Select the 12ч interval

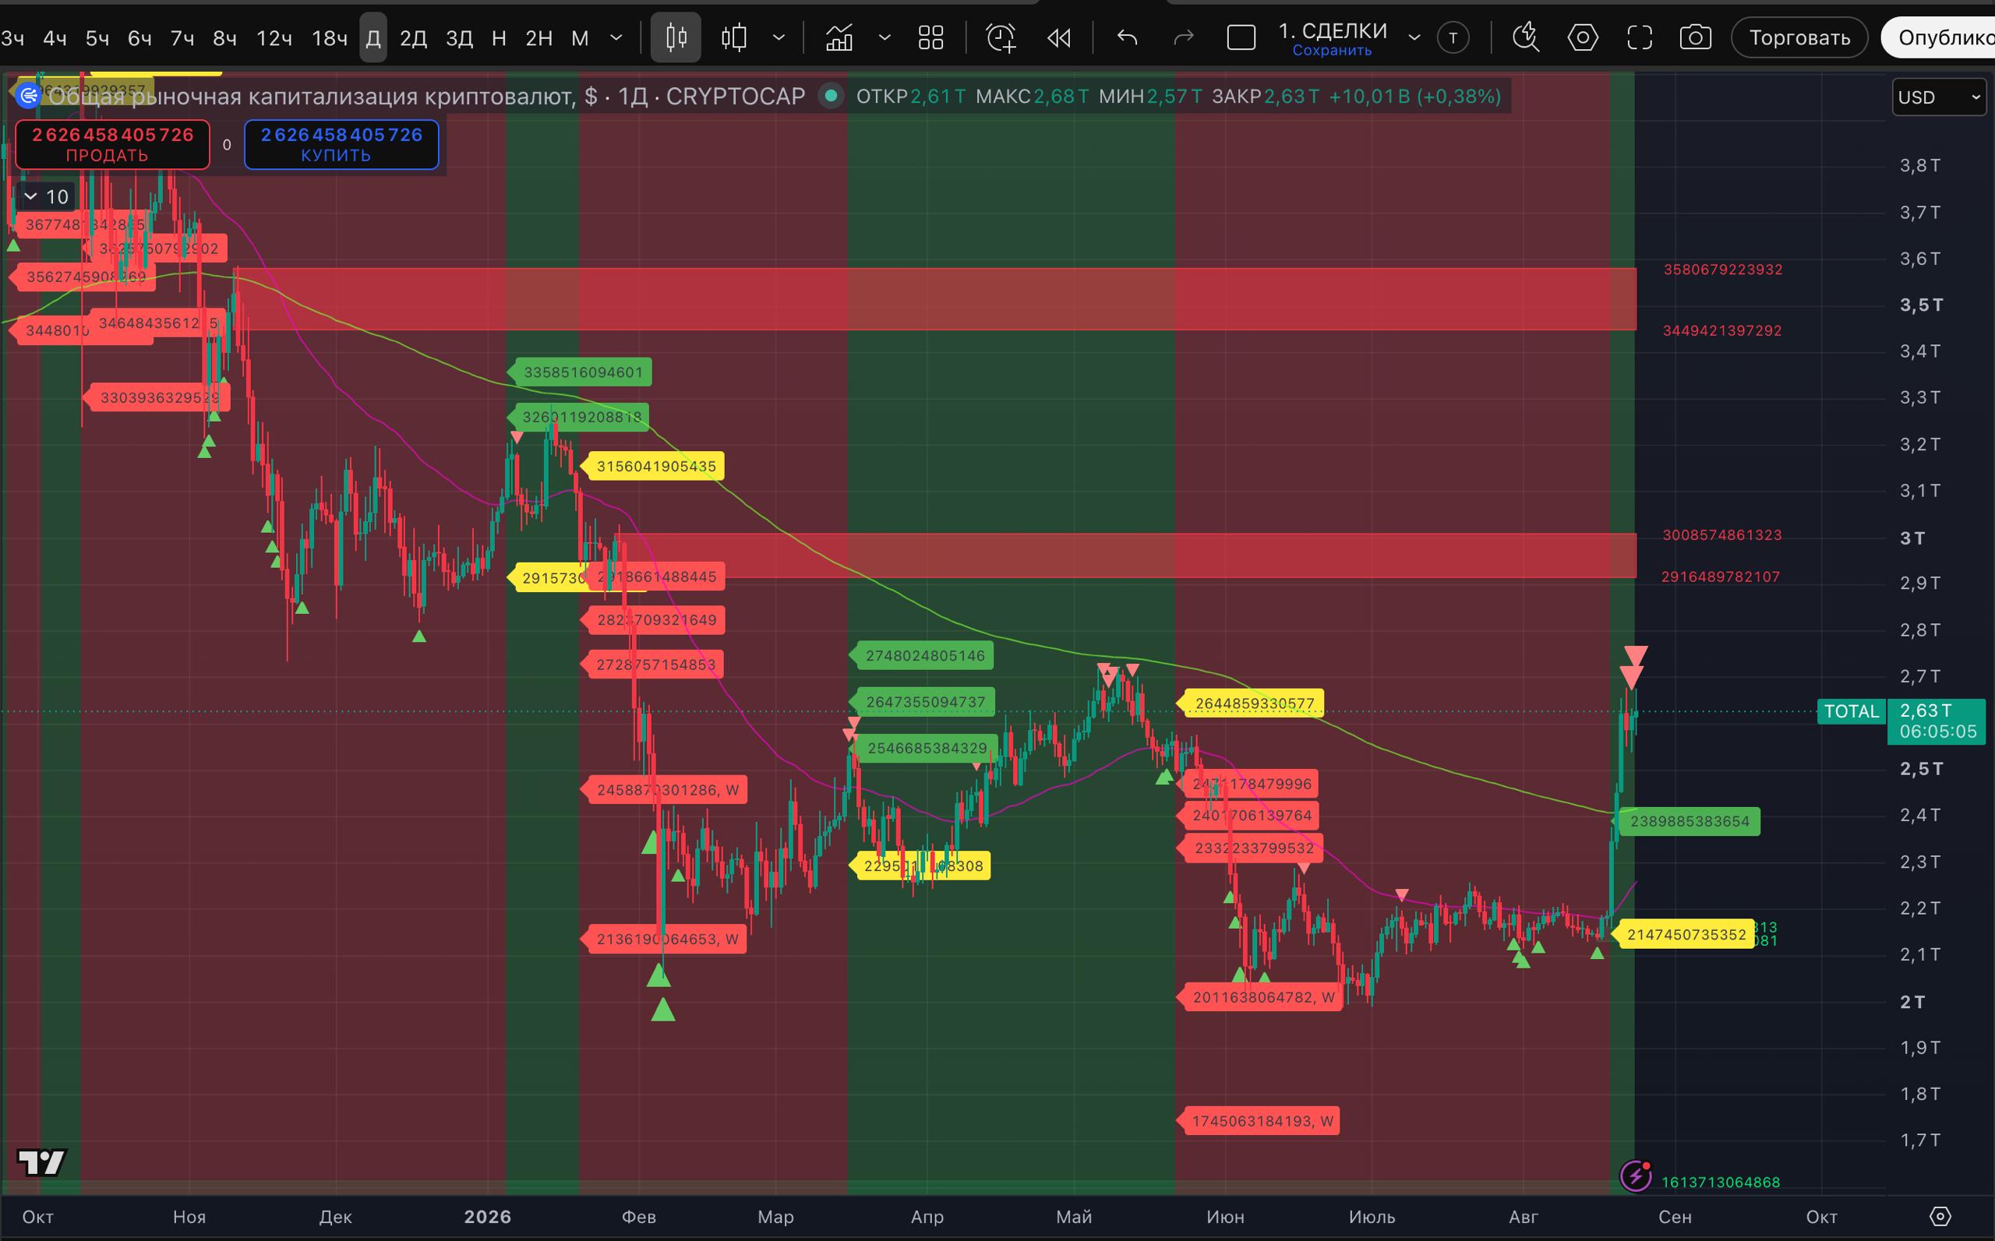pos(274,37)
